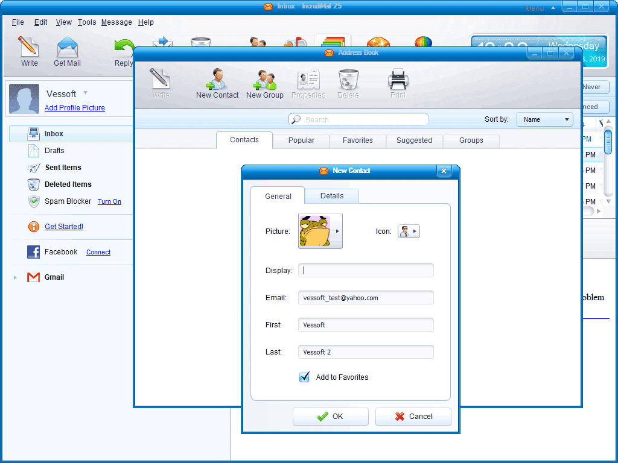Switch to the Favorites tab
Screen dimensions: 618x463
click(357, 140)
